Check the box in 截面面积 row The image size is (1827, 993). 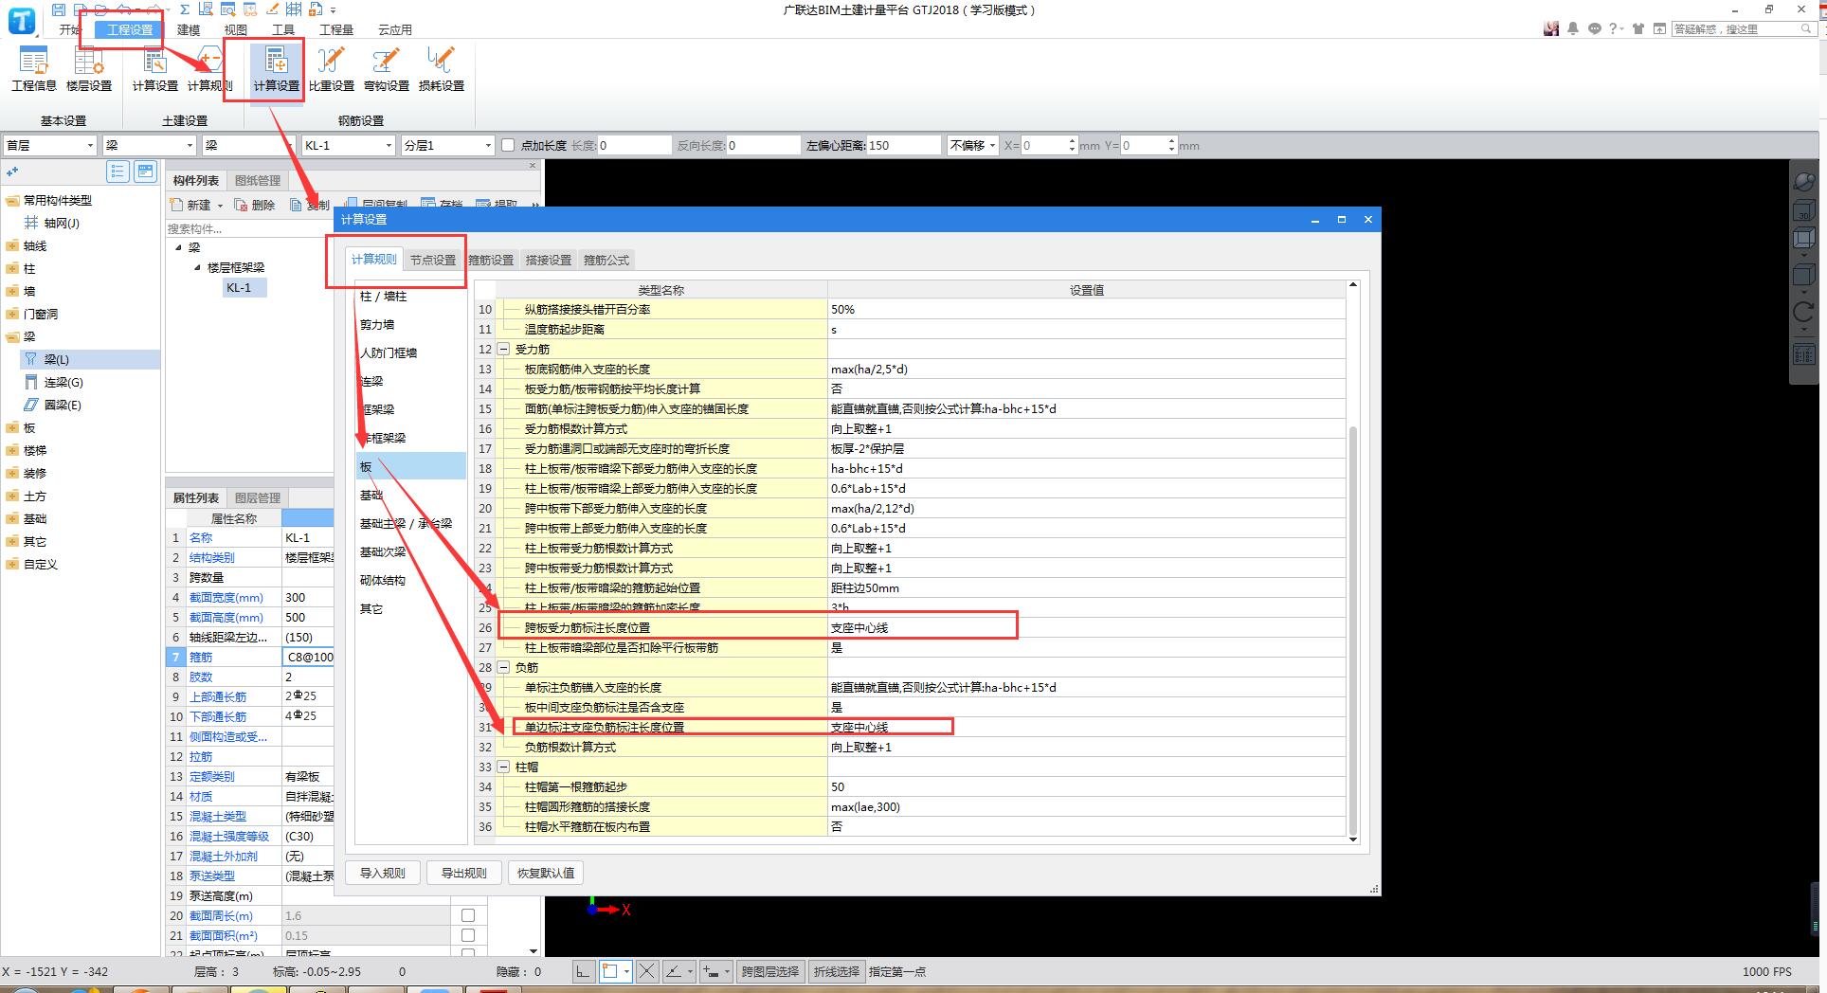click(468, 935)
